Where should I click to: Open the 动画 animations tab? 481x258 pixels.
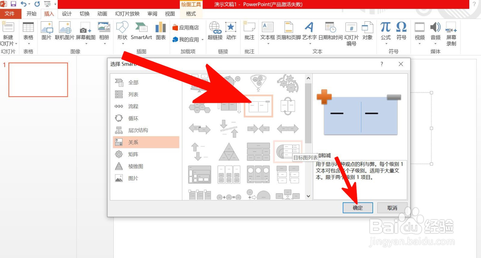(x=102, y=14)
